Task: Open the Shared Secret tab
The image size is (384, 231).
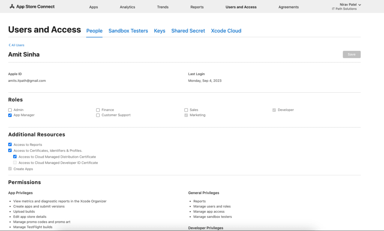Action: 188,31
